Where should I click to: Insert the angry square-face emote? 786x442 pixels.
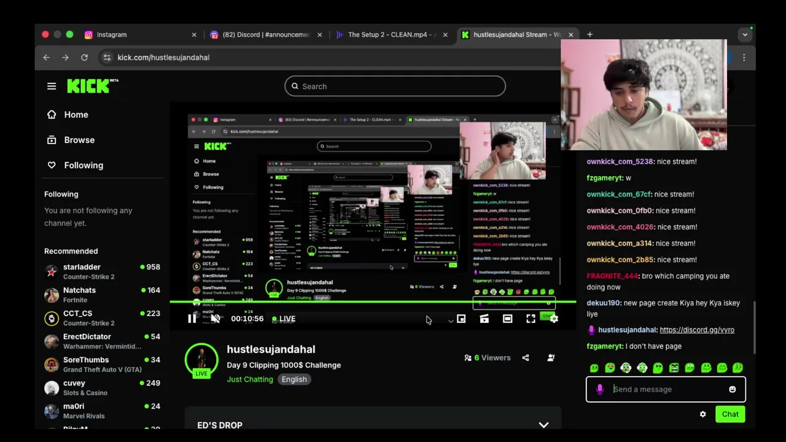[x=674, y=368]
